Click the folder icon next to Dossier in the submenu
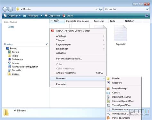Screen dimensions: 152x120 point(108,78)
